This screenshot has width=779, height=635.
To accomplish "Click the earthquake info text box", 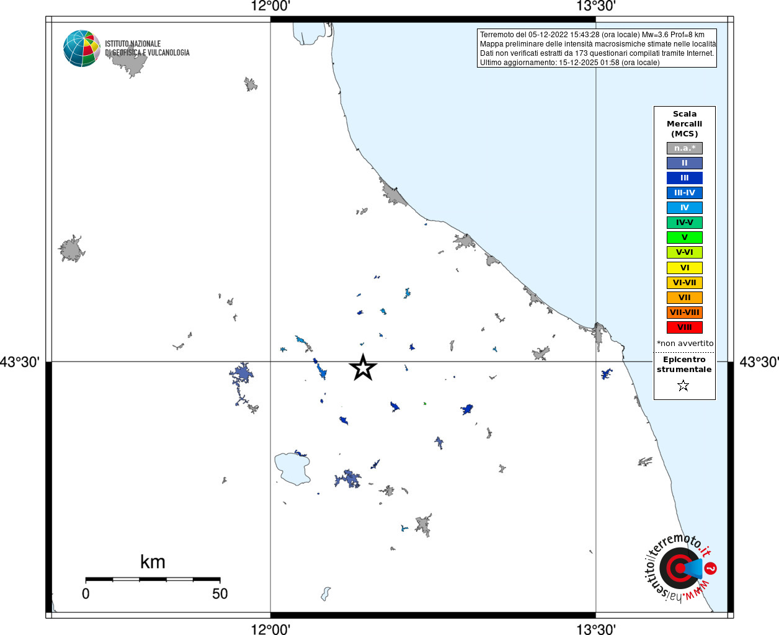I will (597, 48).
